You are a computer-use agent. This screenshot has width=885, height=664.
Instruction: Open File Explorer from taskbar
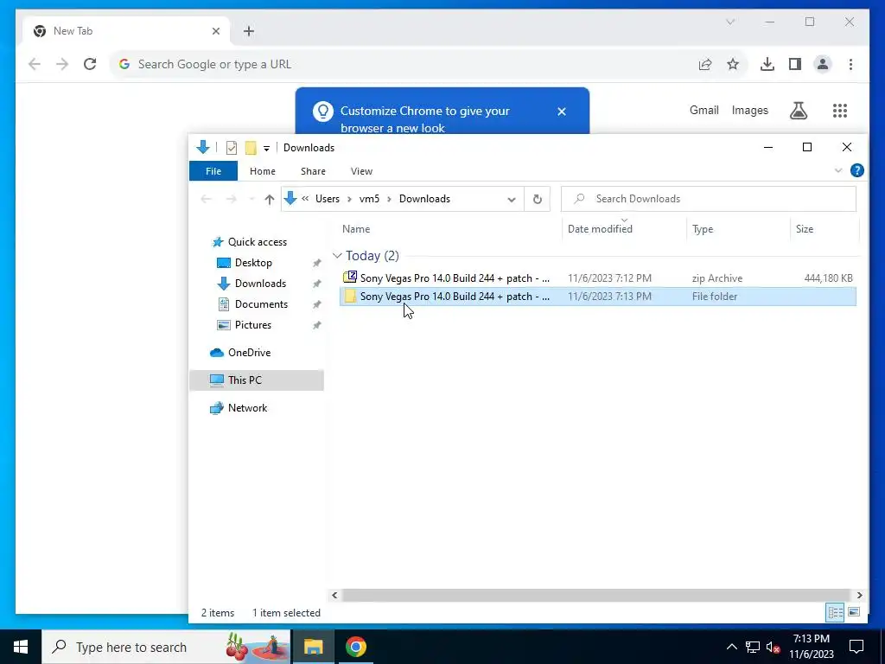(x=313, y=647)
